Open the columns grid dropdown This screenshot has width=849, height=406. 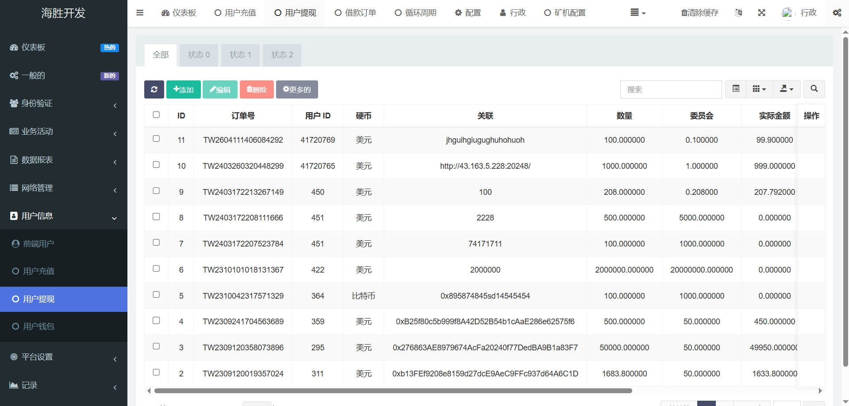click(x=759, y=89)
